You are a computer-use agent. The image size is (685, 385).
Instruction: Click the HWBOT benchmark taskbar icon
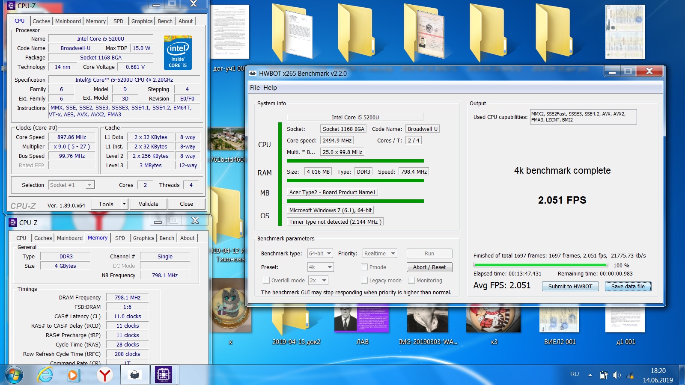pos(135,375)
